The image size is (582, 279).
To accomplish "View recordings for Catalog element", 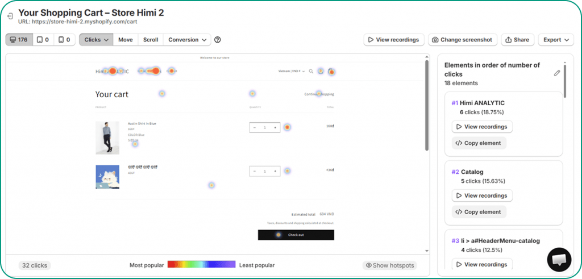I will click(x=482, y=195).
